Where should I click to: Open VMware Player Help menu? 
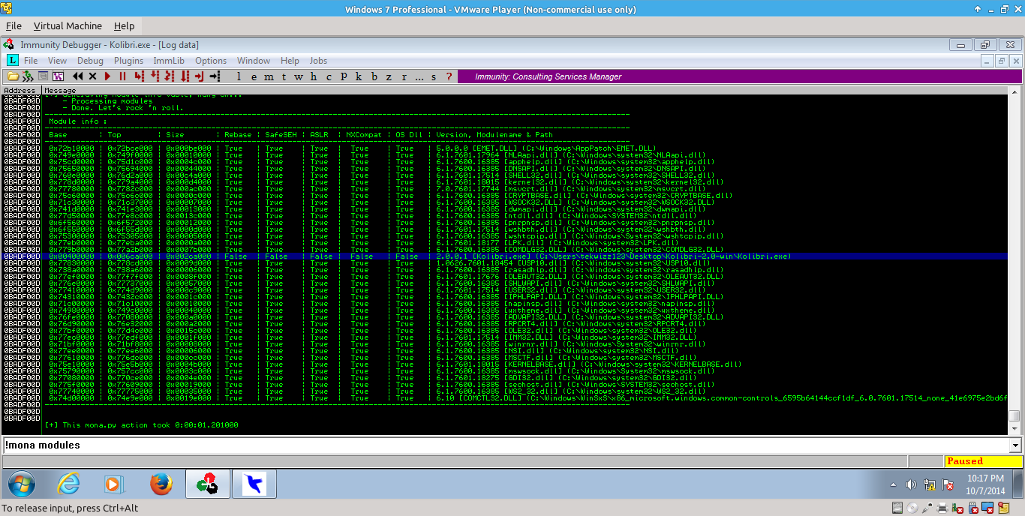click(x=124, y=25)
